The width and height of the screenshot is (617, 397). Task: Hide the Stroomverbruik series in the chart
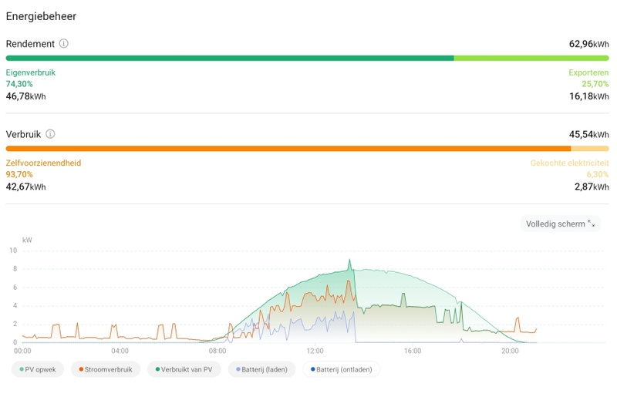coord(107,369)
